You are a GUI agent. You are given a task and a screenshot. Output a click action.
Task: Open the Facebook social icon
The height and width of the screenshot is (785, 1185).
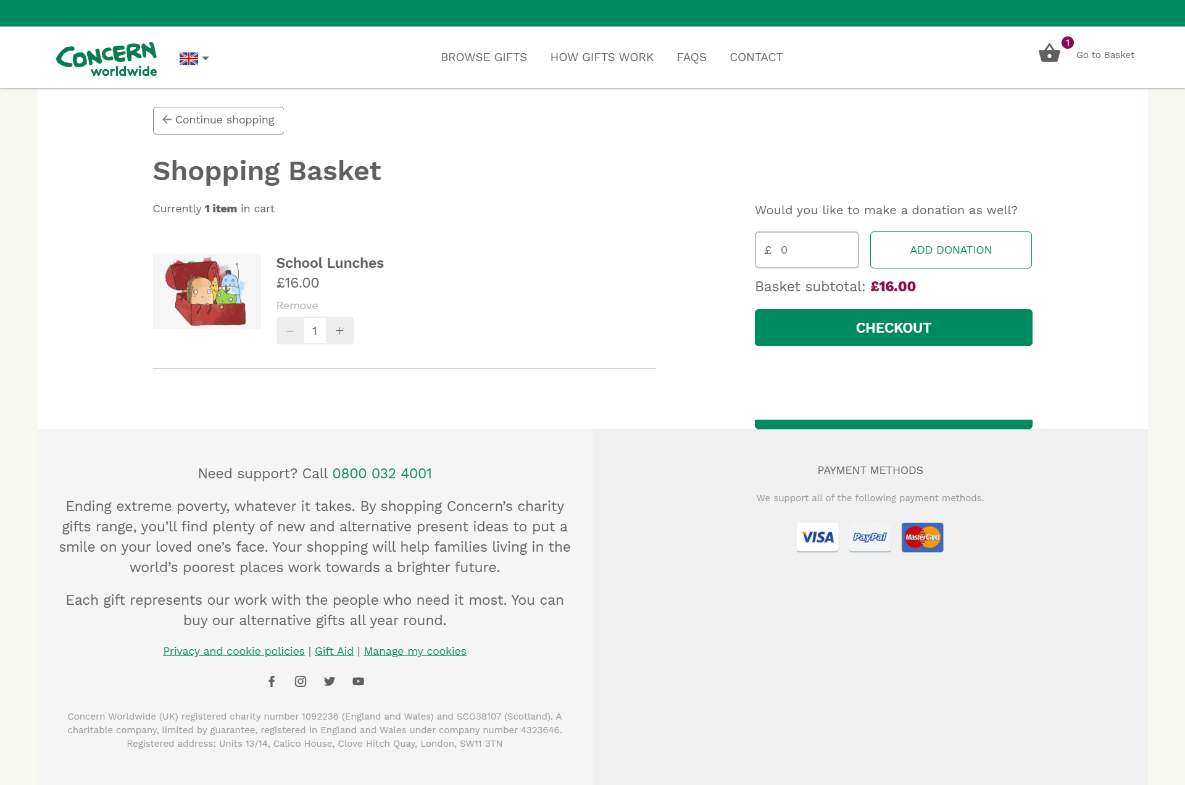(x=272, y=681)
